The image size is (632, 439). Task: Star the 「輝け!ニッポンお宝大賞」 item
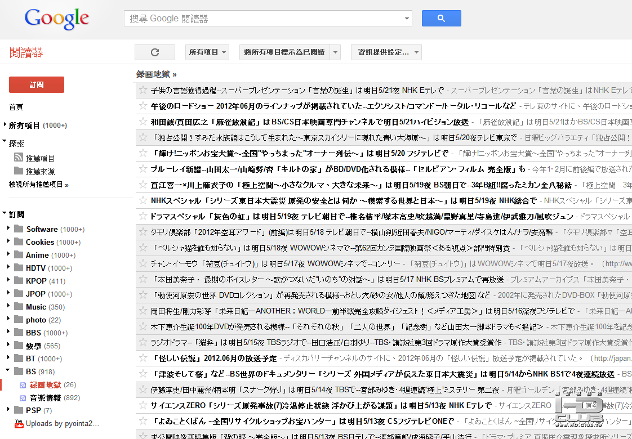pyautogui.click(x=143, y=153)
